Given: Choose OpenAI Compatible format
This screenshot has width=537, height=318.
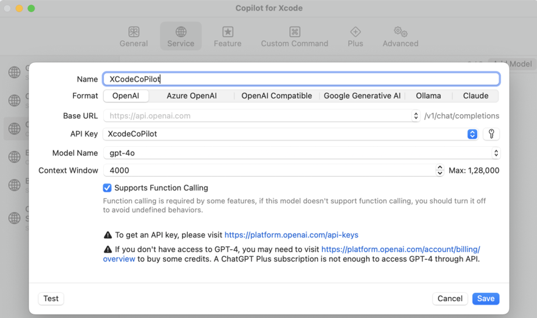Looking at the screenshot, I should [276, 96].
